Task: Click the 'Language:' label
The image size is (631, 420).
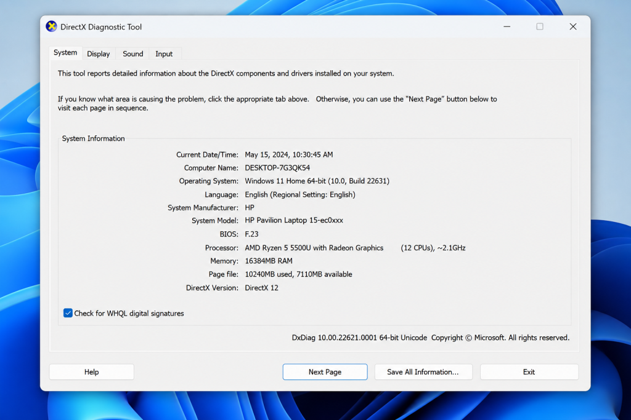Action: coord(221,195)
